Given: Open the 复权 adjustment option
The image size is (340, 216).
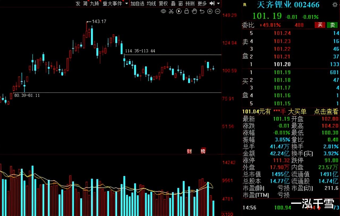Looking at the screenshot, I should pyautogui.click(x=163, y=3).
